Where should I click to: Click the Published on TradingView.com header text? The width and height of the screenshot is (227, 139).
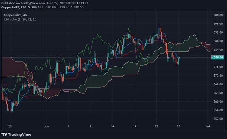tap(45, 3)
